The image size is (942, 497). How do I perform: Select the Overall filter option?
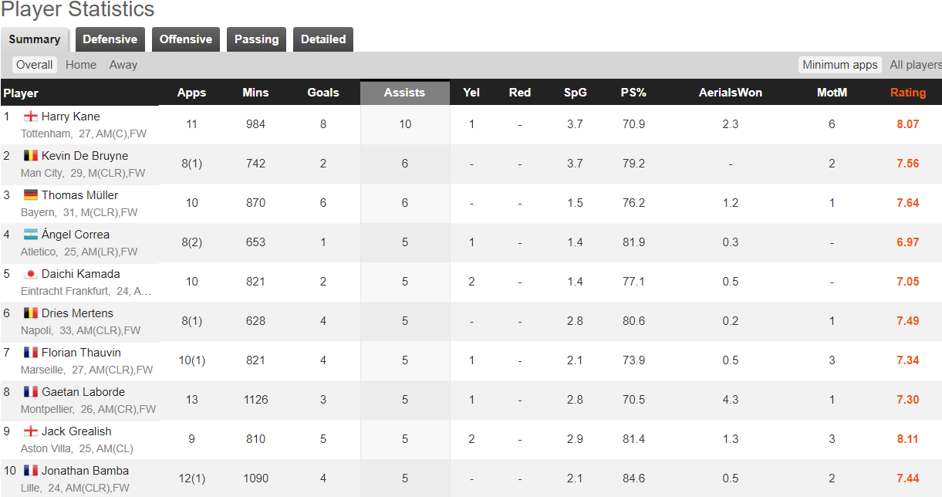[x=35, y=65]
